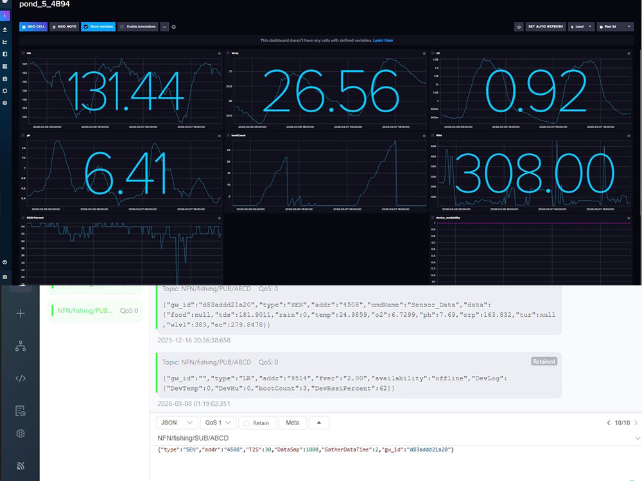Follow the Learn How link
The height and width of the screenshot is (481, 642).
(383, 40)
